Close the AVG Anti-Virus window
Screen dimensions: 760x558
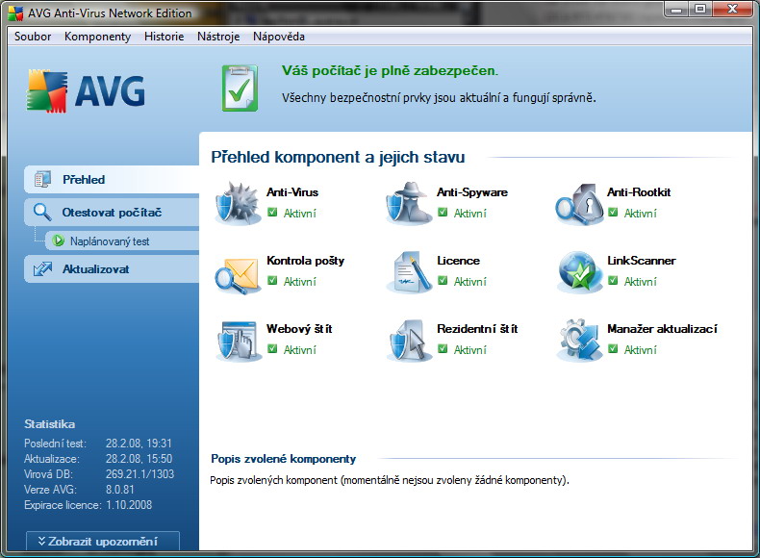(x=733, y=9)
